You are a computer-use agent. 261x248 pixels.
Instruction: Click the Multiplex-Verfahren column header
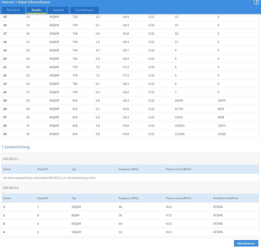[x=225, y=198]
